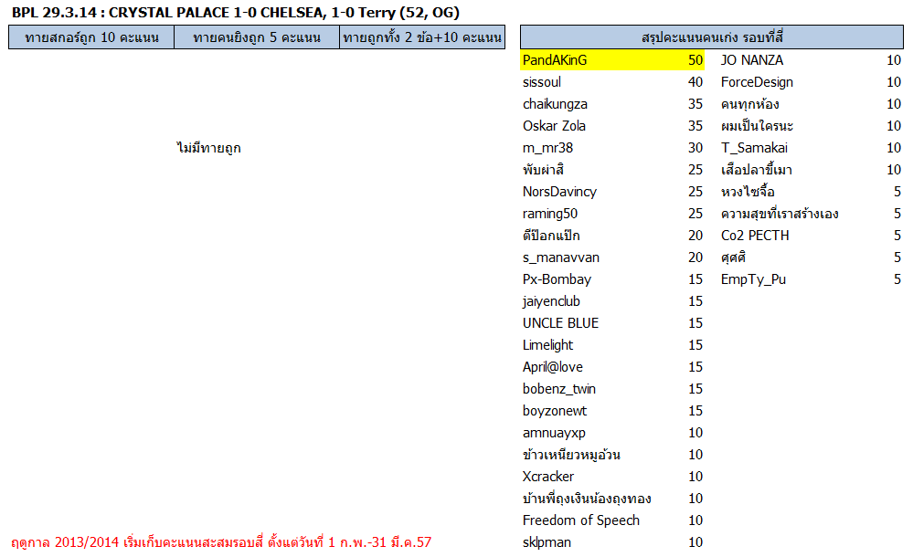Select the highlighted name PandAKinG

pos(555,60)
